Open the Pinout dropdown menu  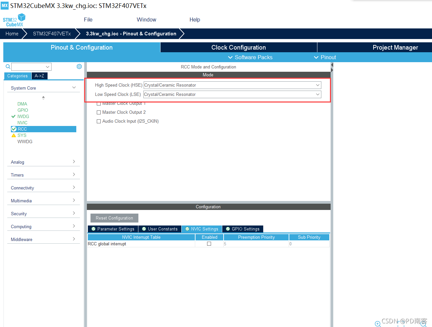point(325,57)
